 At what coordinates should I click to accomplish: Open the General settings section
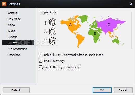(x=13, y=13)
